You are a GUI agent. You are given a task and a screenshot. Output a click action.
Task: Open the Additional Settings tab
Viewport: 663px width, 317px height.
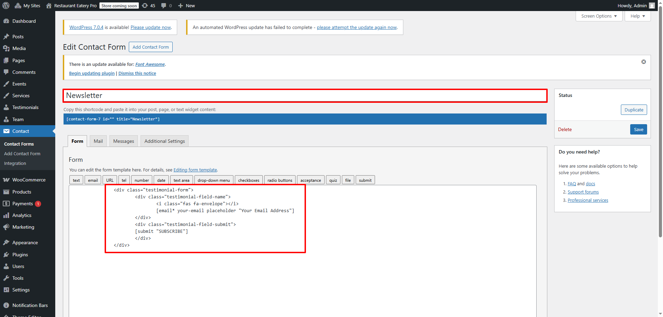[165, 141]
